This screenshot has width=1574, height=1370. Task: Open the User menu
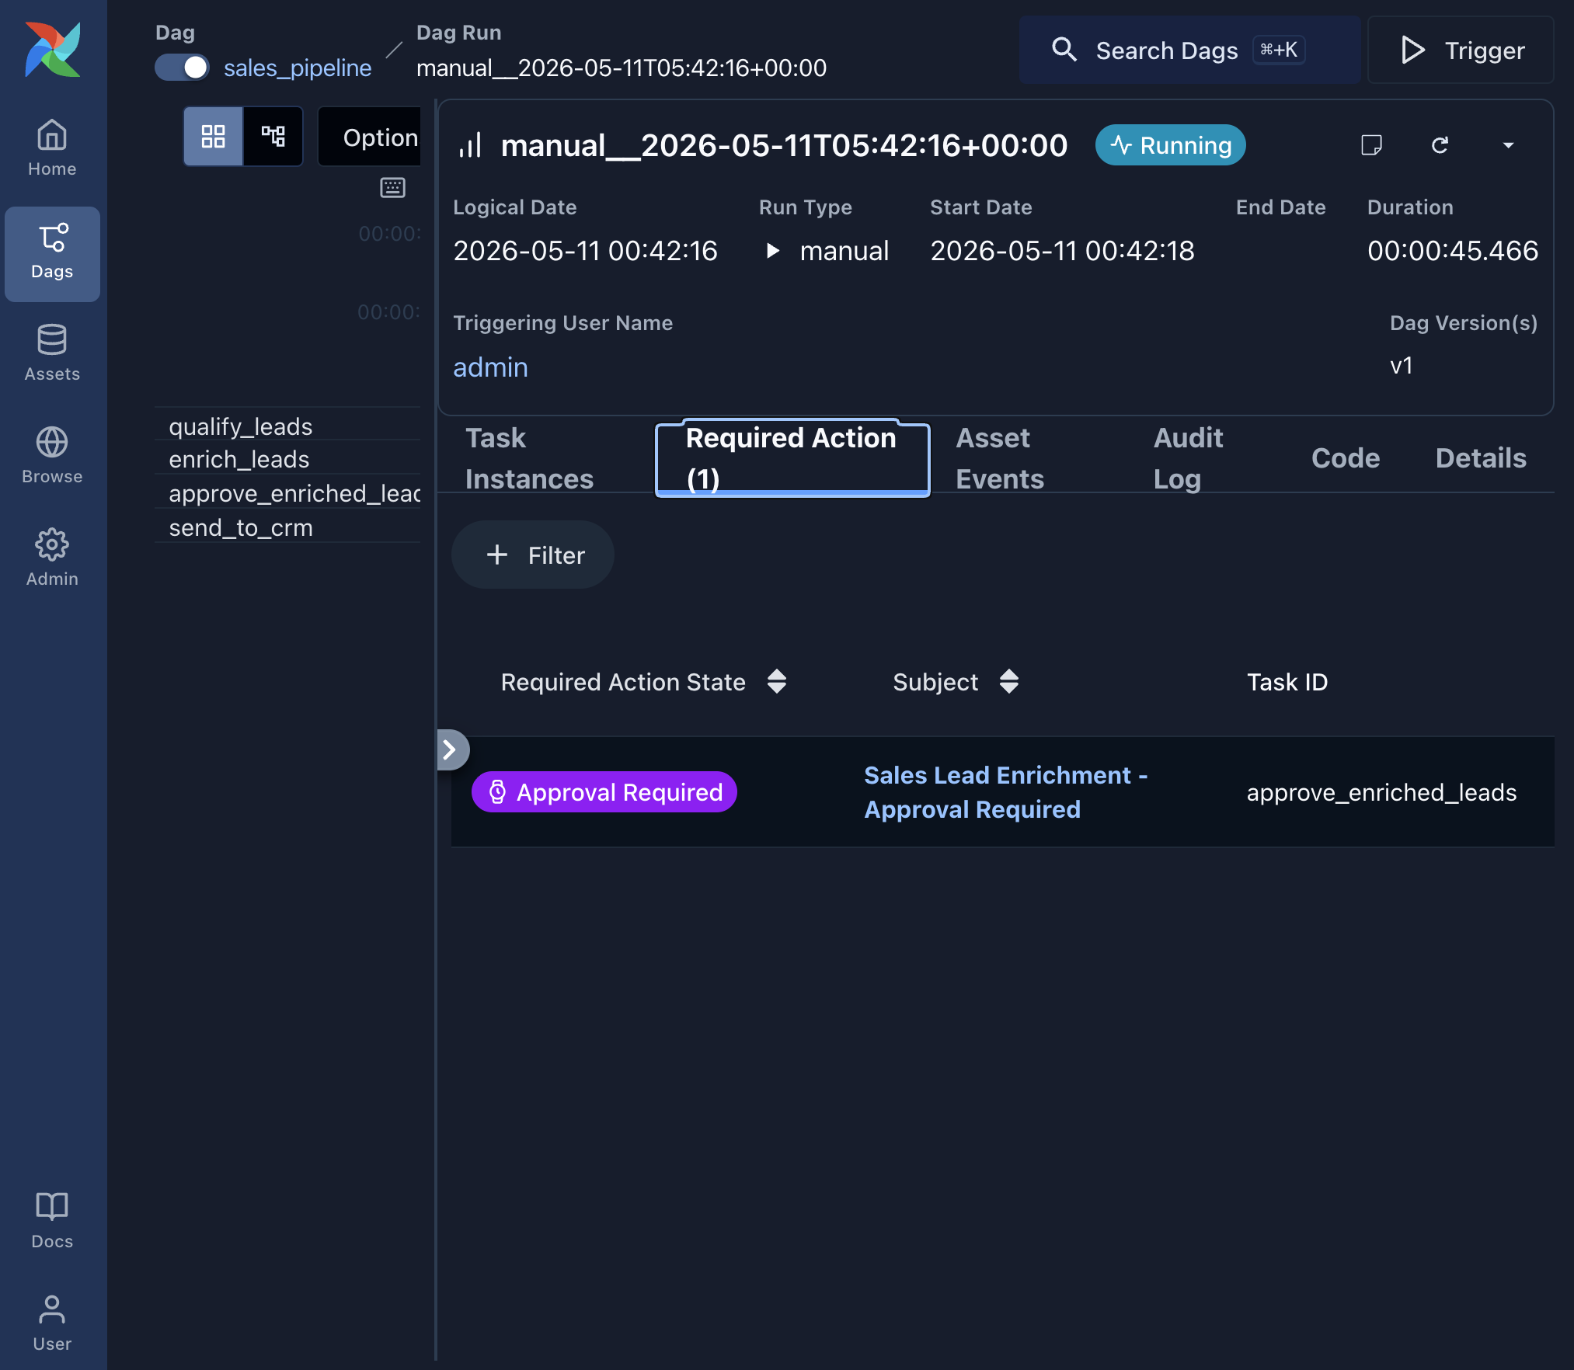pos(52,1324)
